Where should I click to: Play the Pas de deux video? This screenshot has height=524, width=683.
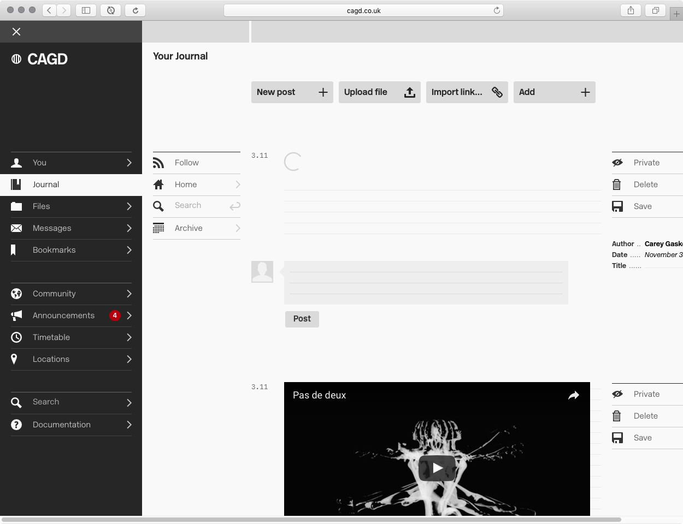437,468
